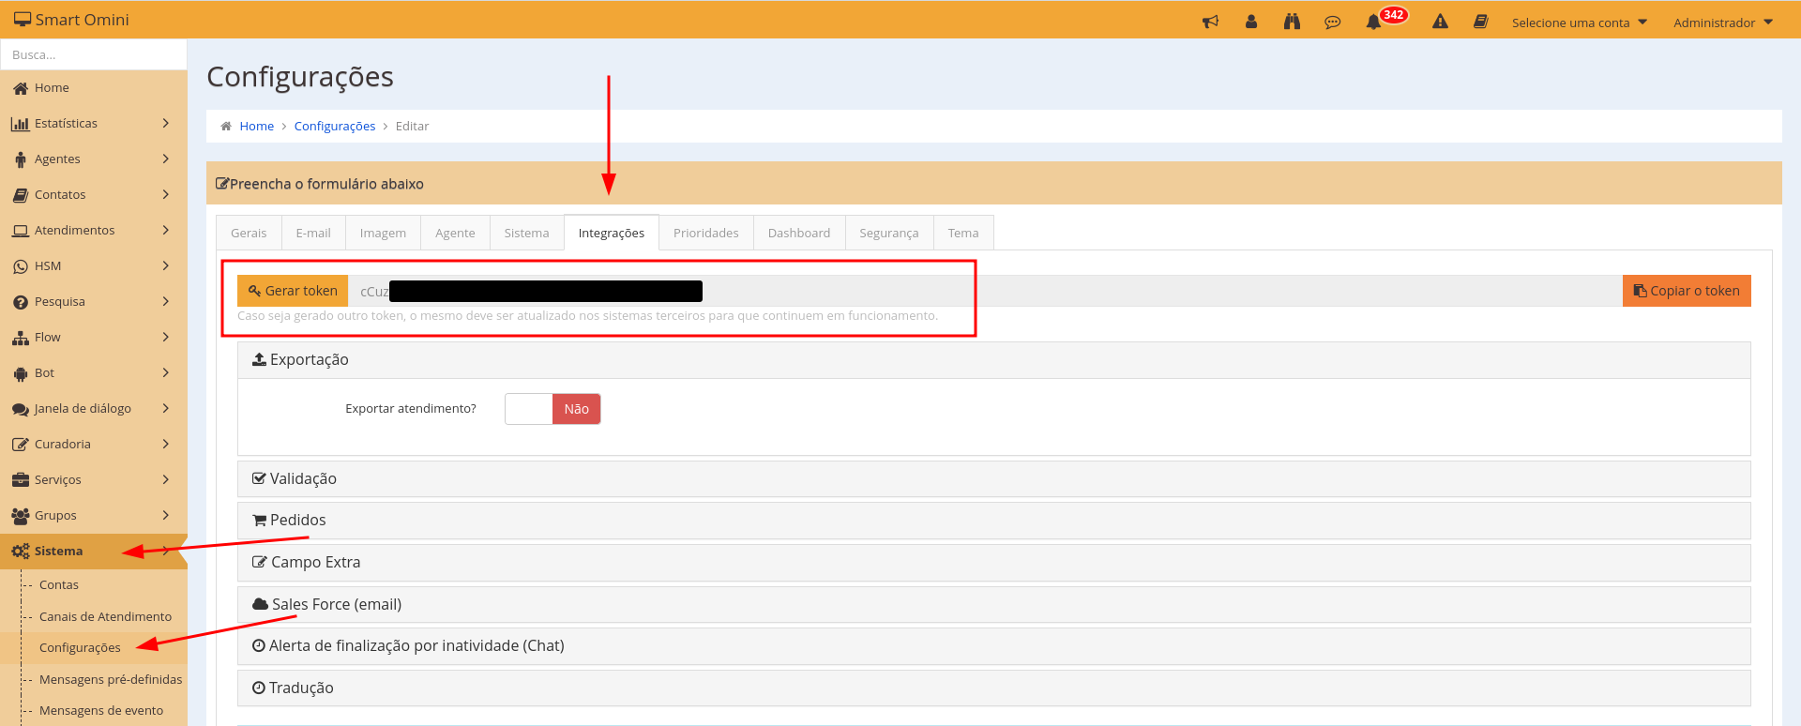Open Canais de Atendimento in sidebar
This screenshot has height=726, width=1801.
(105, 616)
